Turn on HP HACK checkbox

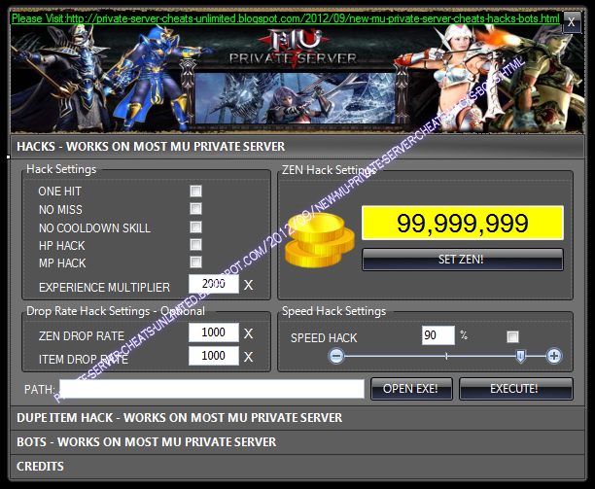(195, 245)
